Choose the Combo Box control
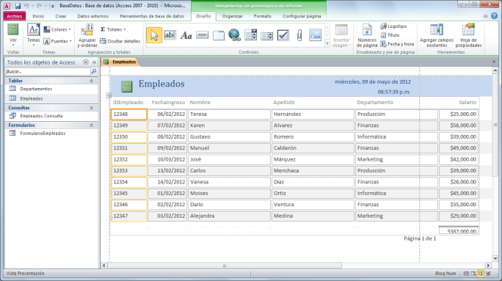Image resolution: width=502 pixels, height=281 pixels. click(x=251, y=35)
